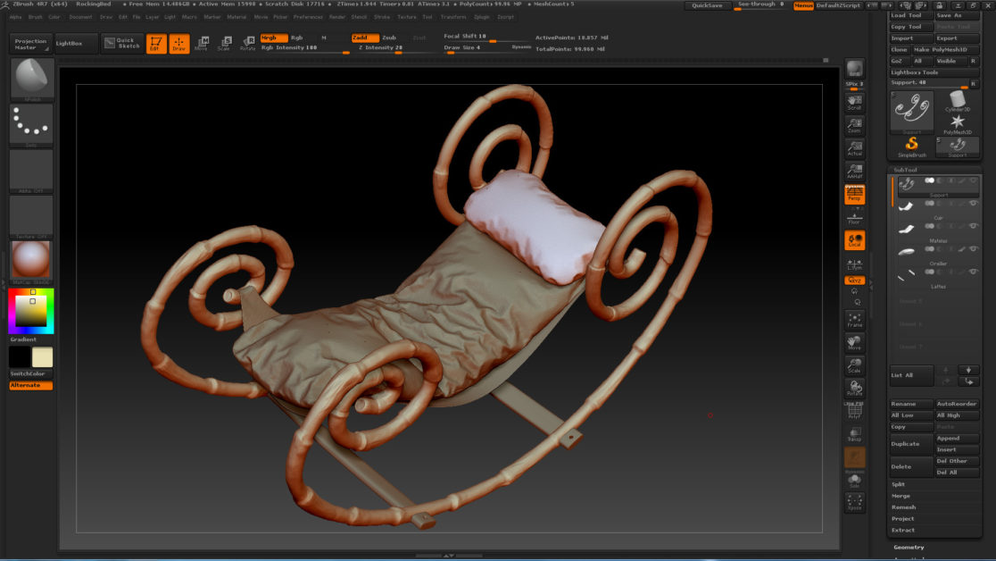Click the AAHalf zoom icon
The image size is (996, 561).
pos(854,171)
